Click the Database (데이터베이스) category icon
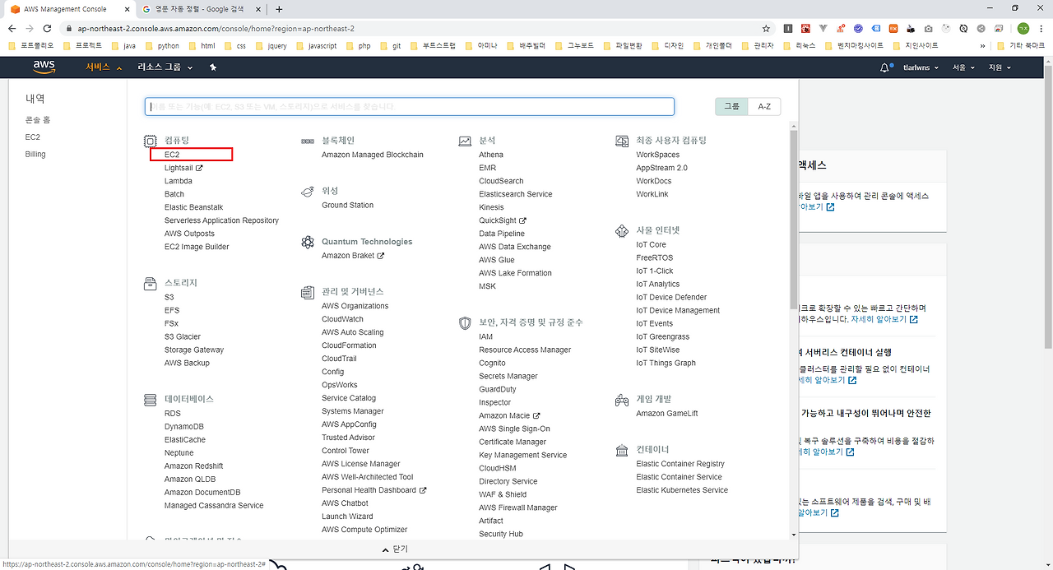This screenshot has width=1053, height=570. pyautogui.click(x=150, y=400)
